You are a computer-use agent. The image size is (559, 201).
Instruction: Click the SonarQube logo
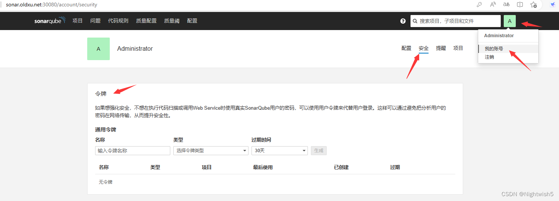(x=50, y=21)
